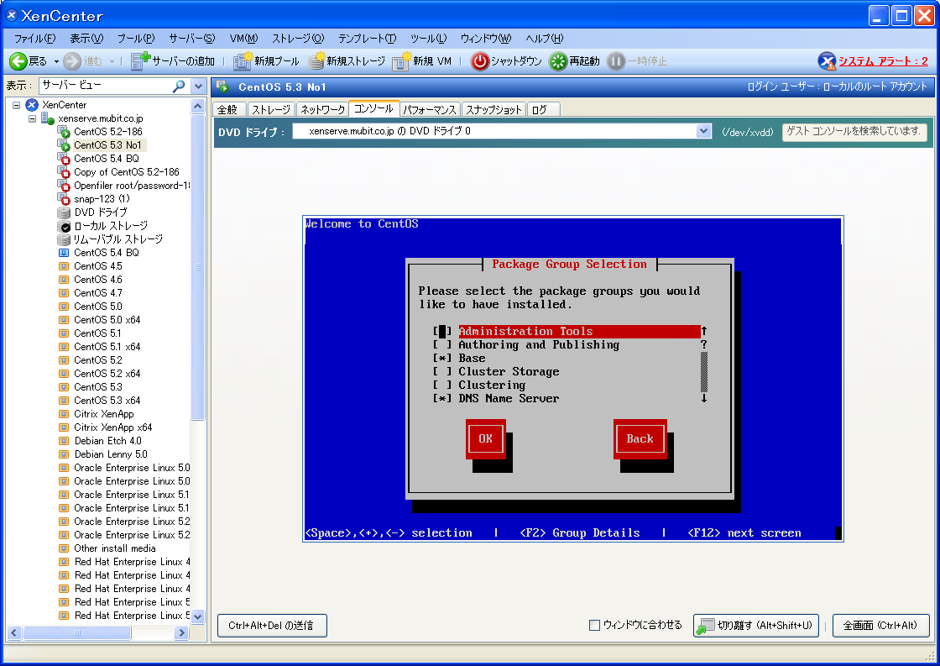Click the ローカル ストレージ default storage icon
This screenshot has height=666, width=940.
(64, 226)
